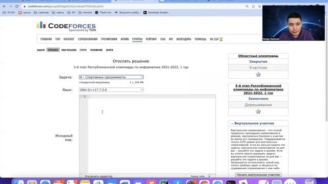Open РЕЙТИНГ in the main menu

click(x=151, y=39)
